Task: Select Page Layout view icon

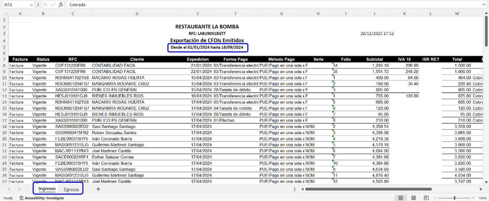Action: [x=414, y=198]
